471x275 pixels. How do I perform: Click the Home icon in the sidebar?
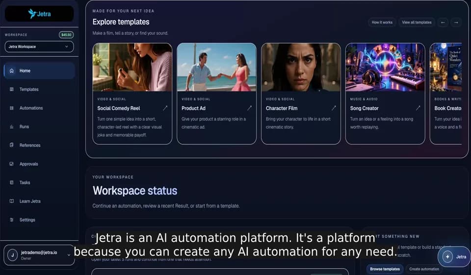pyautogui.click(x=12, y=70)
